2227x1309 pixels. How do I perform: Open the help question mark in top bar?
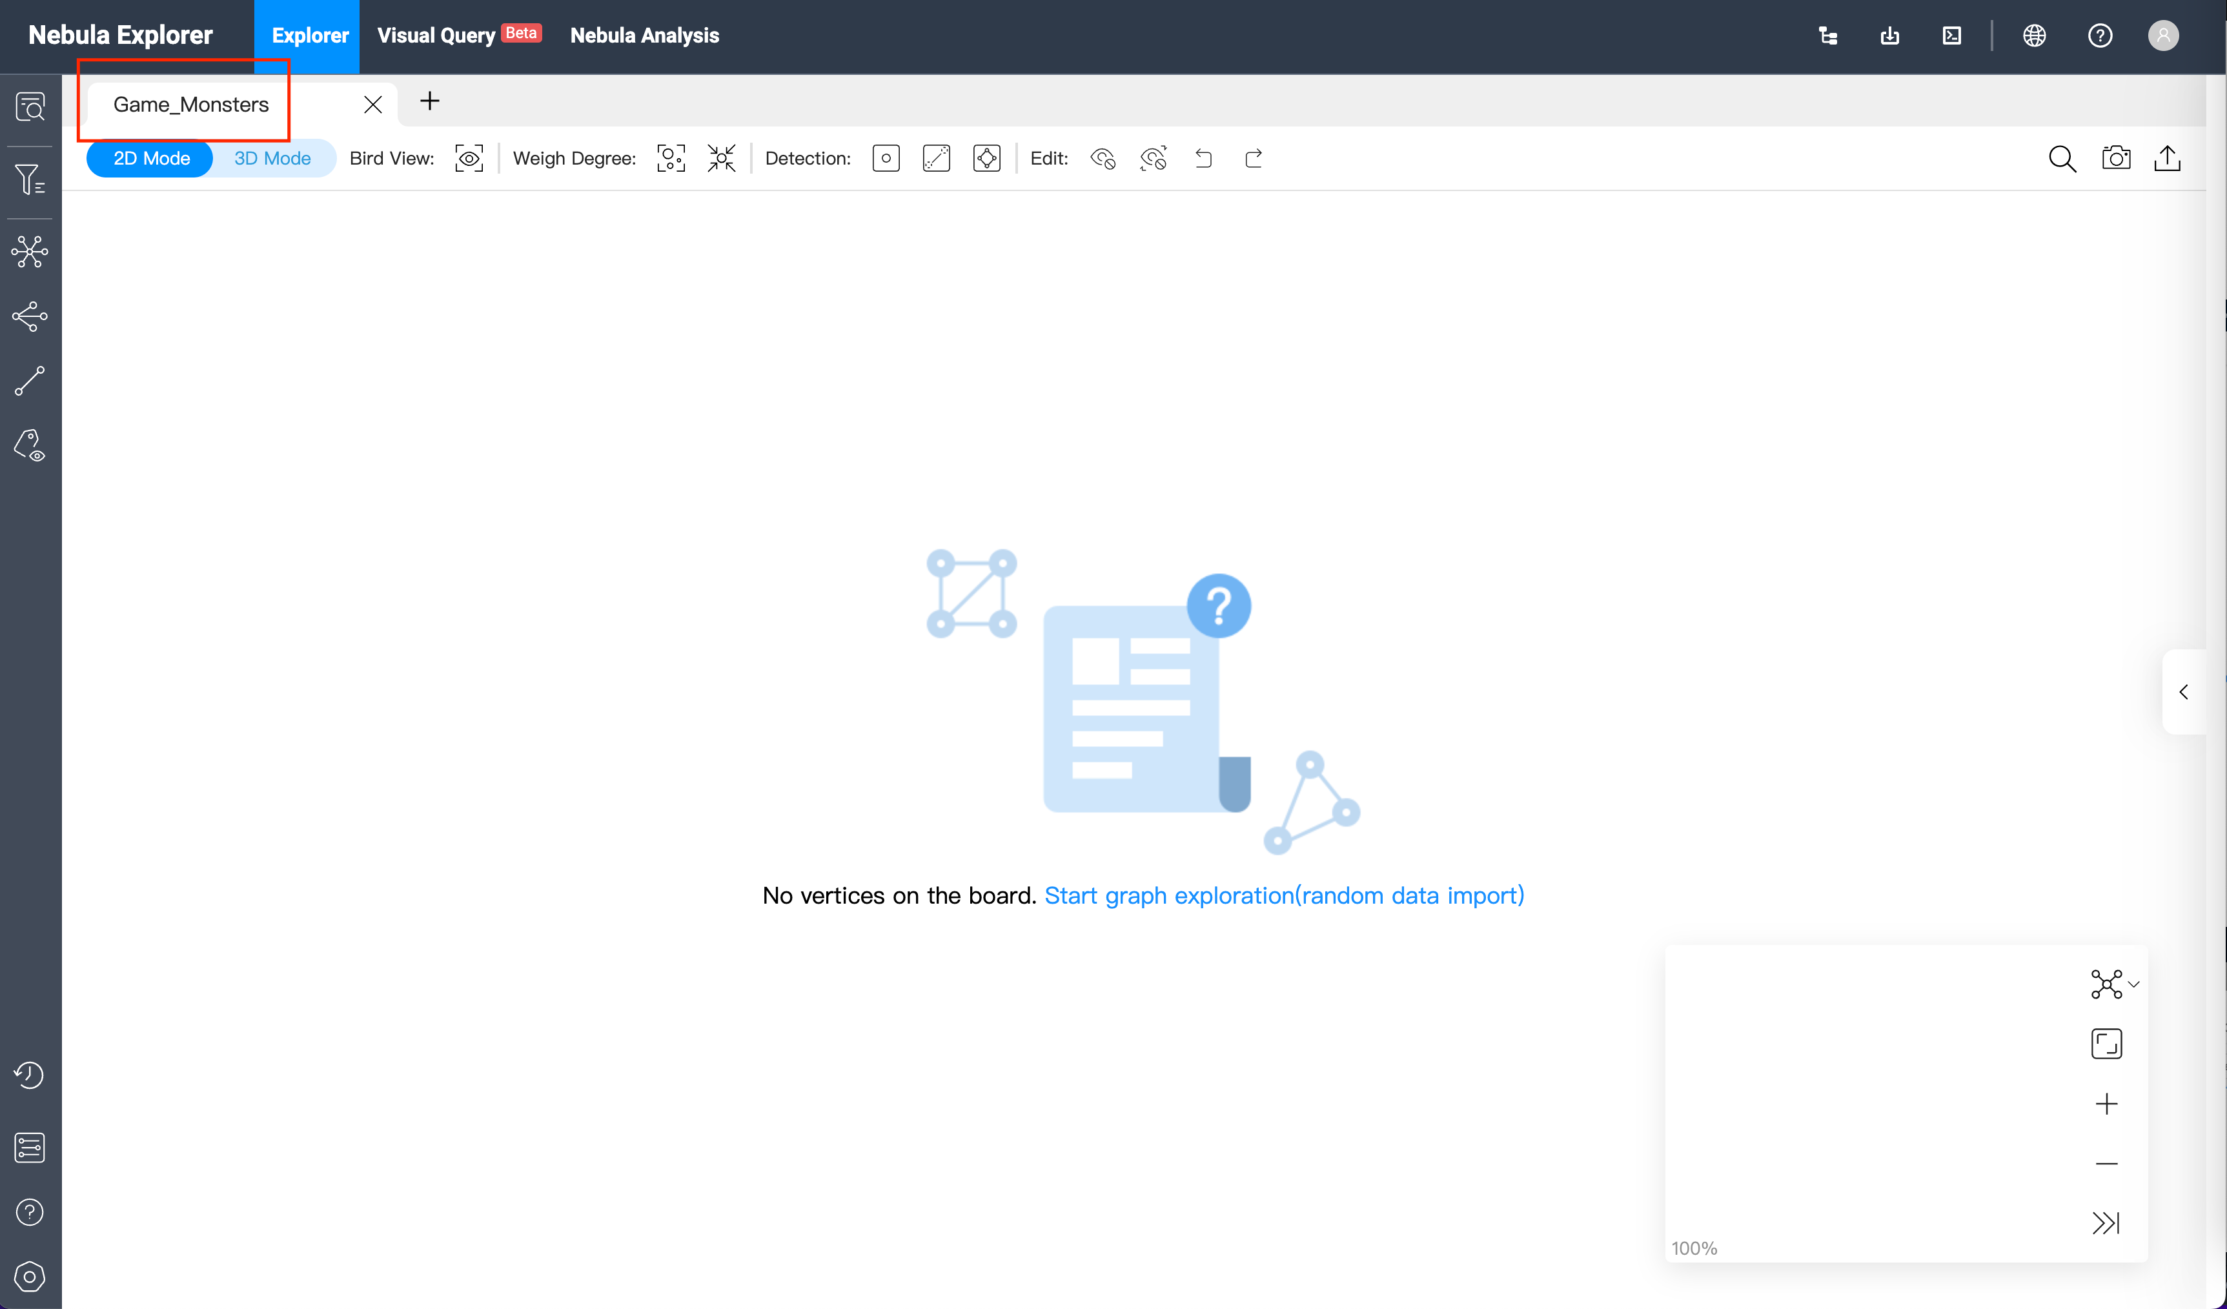coord(2100,36)
